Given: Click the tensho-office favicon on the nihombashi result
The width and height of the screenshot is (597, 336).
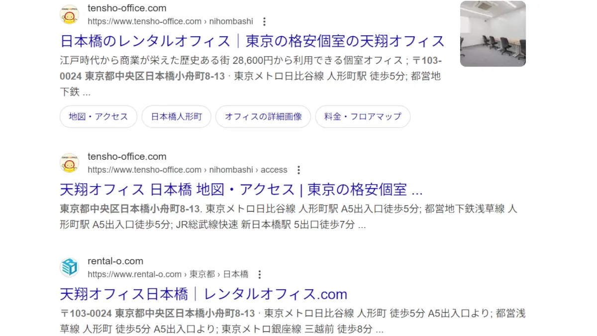Looking at the screenshot, I should click(x=70, y=15).
